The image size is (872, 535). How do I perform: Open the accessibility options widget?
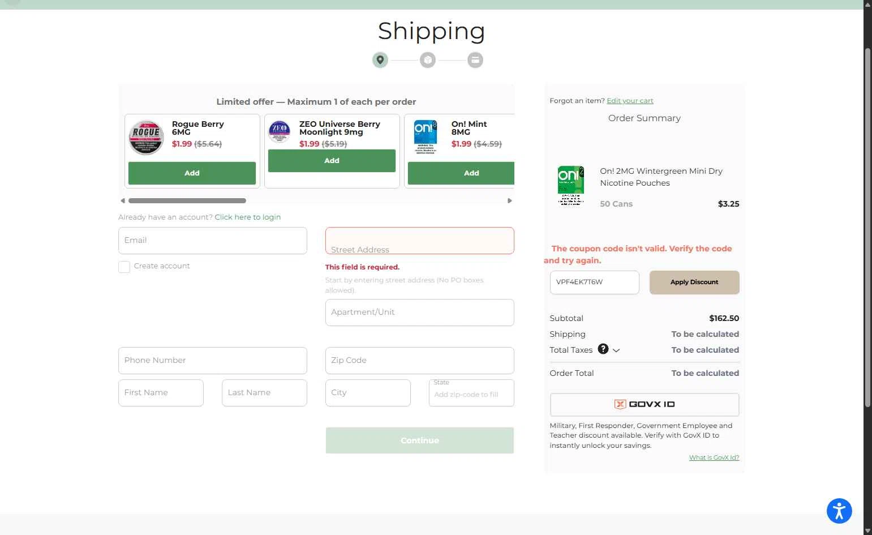click(839, 511)
